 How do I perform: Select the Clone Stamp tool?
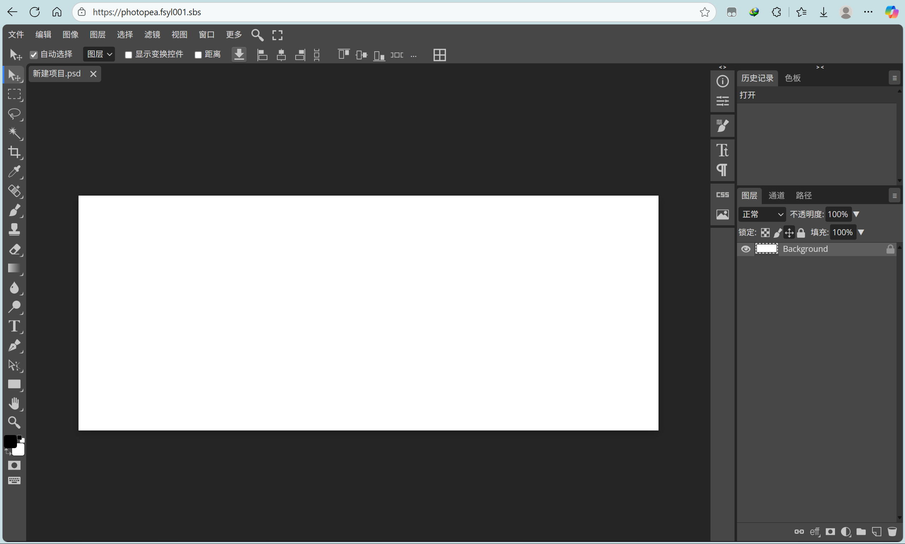pyautogui.click(x=14, y=230)
